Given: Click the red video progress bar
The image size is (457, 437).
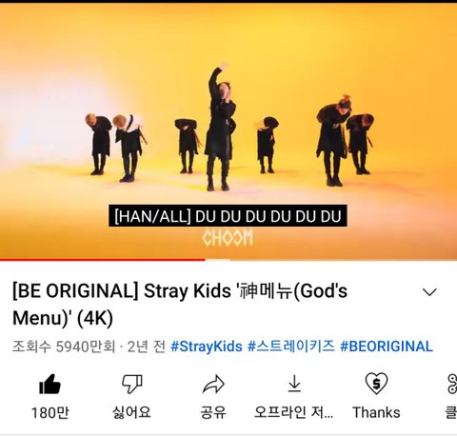Looking at the screenshot, I should [x=102, y=260].
